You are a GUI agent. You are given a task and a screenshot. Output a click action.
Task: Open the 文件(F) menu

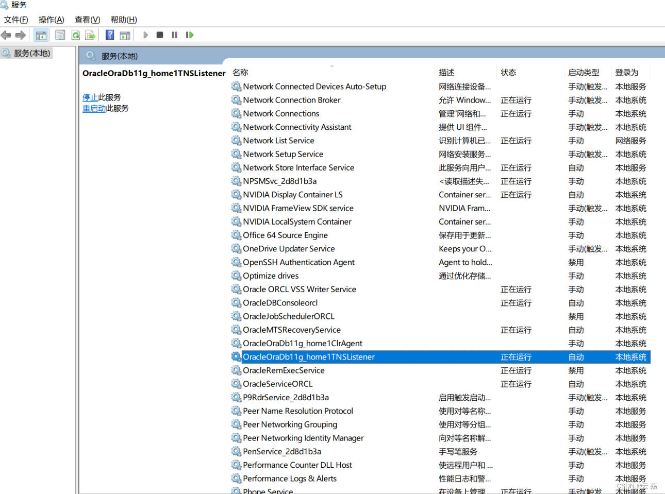point(16,20)
